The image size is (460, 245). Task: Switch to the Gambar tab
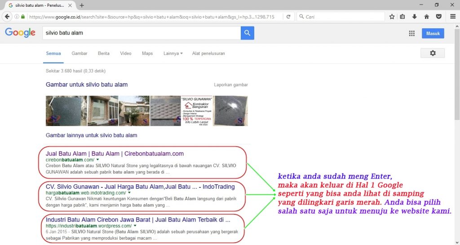click(x=79, y=53)
